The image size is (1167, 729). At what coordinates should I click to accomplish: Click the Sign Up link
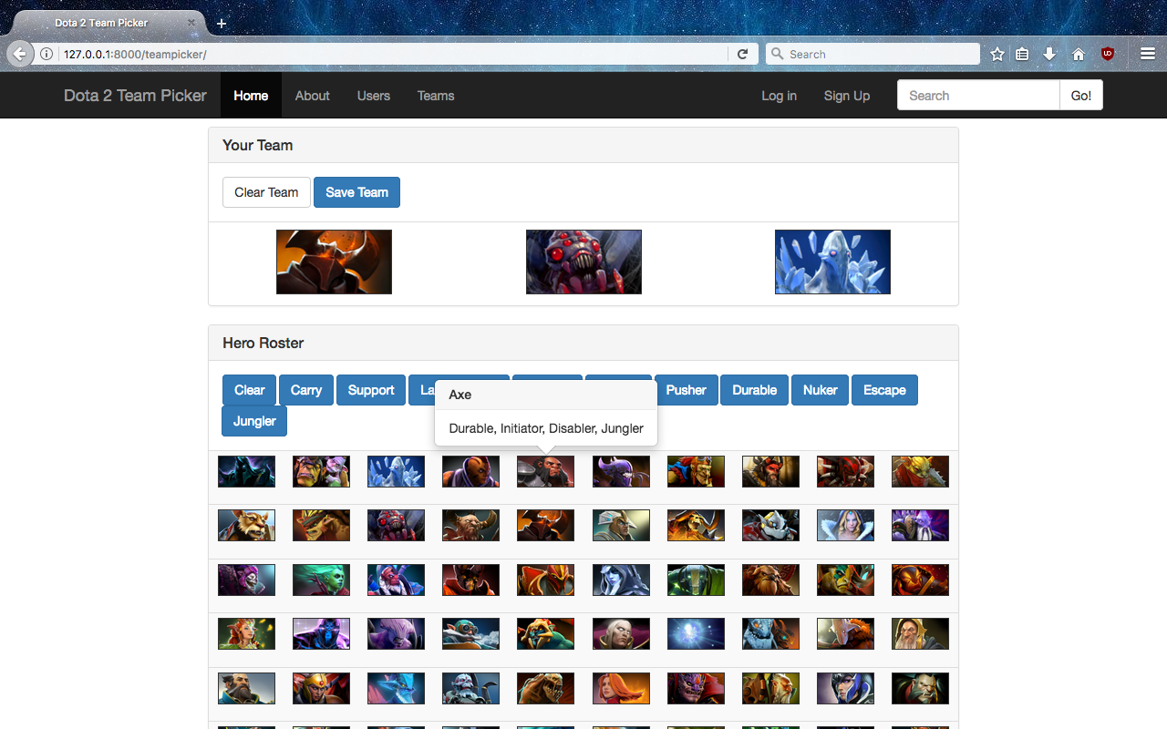pos(847,96)
